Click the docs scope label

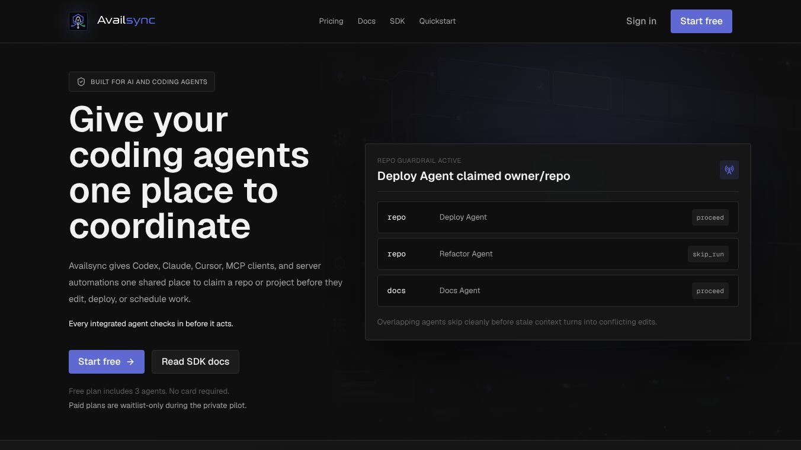click(396, 291)
